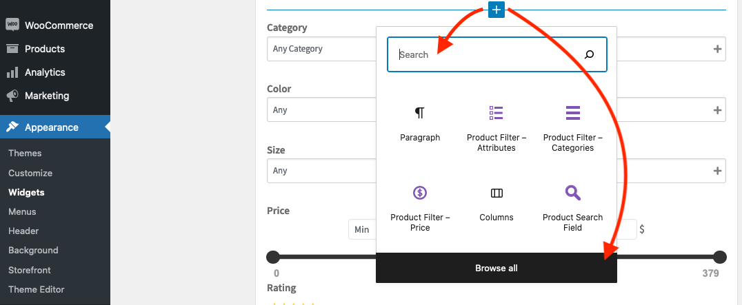
Task: Insert Product Filter – Categories block
Action: [x=572, y=128]
